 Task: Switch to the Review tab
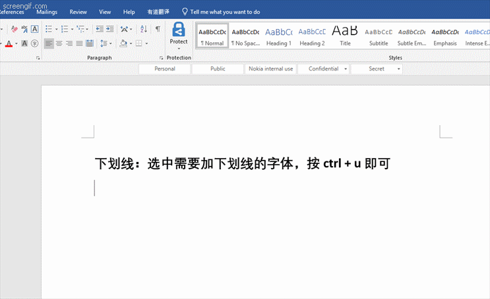tap(78, 12)
